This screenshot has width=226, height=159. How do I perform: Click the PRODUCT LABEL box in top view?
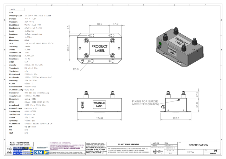tap(99, 48)
